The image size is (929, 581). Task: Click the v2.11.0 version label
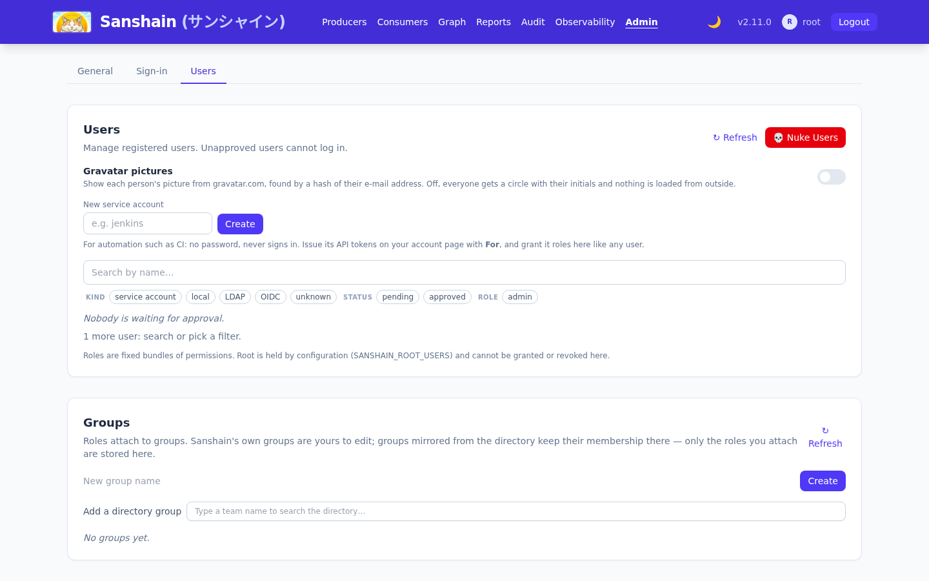tap(754, 22)
